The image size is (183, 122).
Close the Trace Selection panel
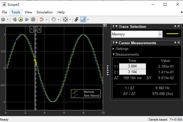179,26
